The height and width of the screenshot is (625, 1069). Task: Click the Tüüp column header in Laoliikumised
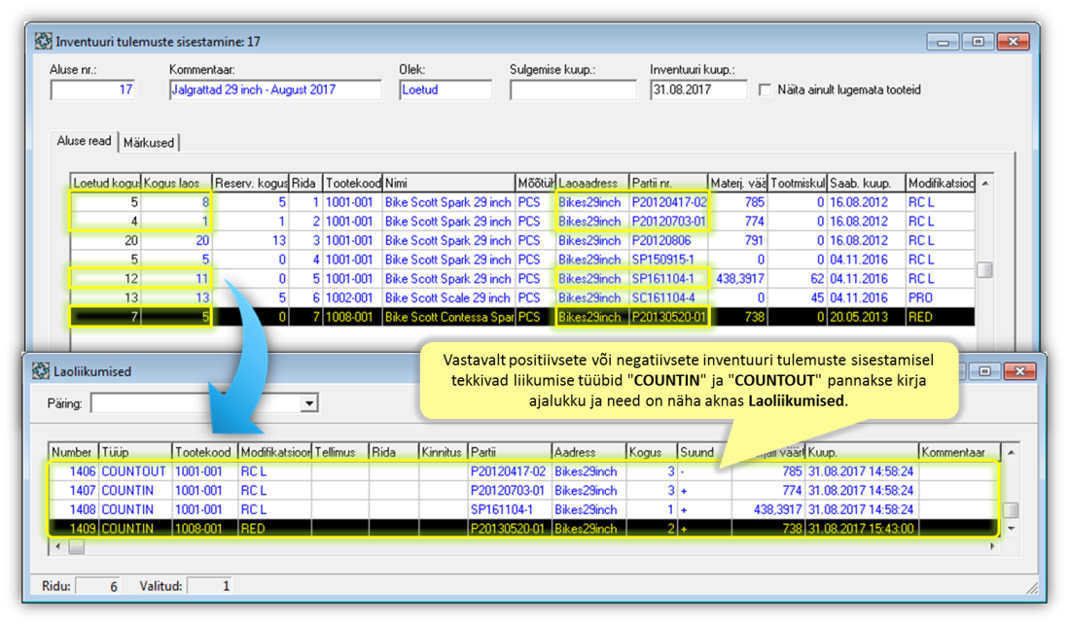(x=135, y=452)
